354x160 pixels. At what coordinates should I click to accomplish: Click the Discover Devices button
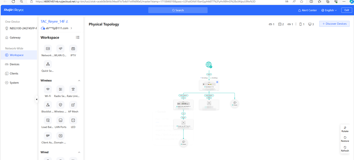coord(334,24)
